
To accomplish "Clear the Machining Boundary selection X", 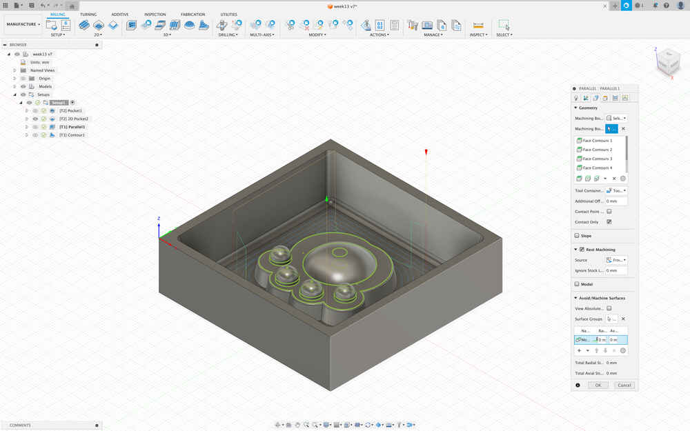I will [x=623, y=129].
